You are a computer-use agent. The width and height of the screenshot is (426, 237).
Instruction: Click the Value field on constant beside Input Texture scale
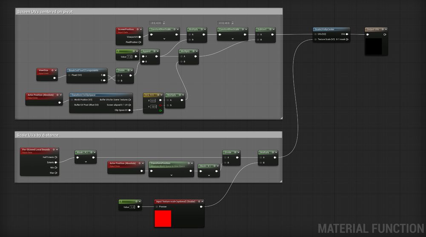(x=132, y=207)
